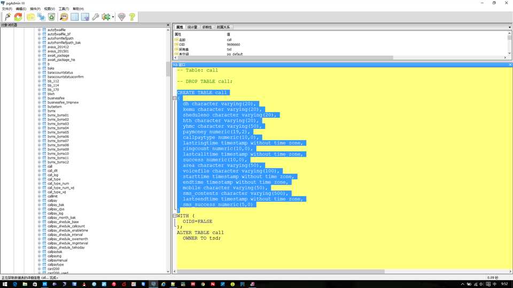Image resolution: width=513 pixels, height=288 pixels.
Task: Click the 名称 property row
Action: [340, 39]
